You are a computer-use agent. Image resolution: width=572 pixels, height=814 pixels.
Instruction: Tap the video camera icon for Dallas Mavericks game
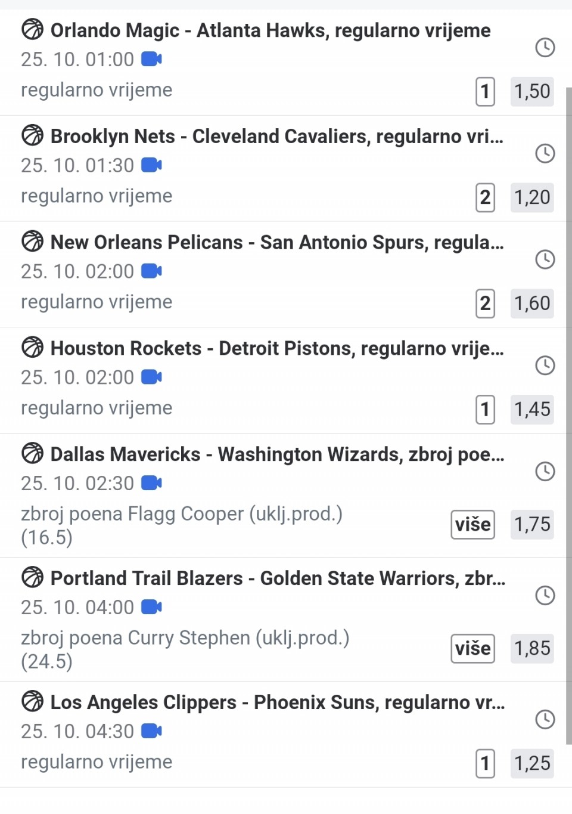[x=151, y=483]
